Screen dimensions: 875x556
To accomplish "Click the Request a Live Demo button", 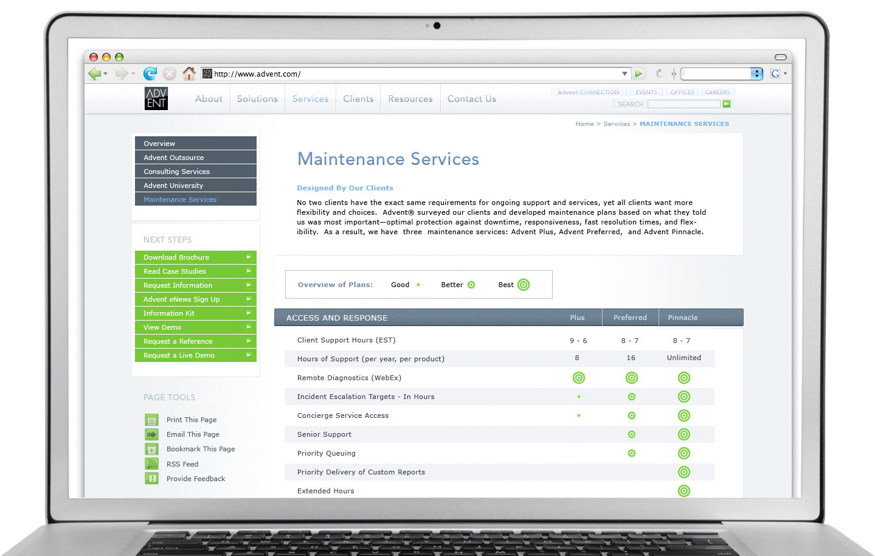I will (x=196, y=355).
